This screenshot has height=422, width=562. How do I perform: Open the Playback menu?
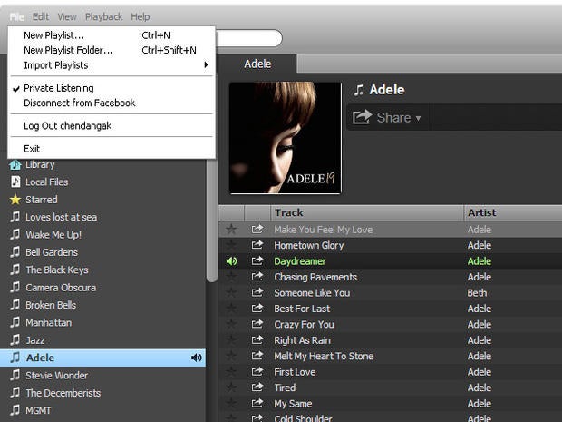pos(103,16)
